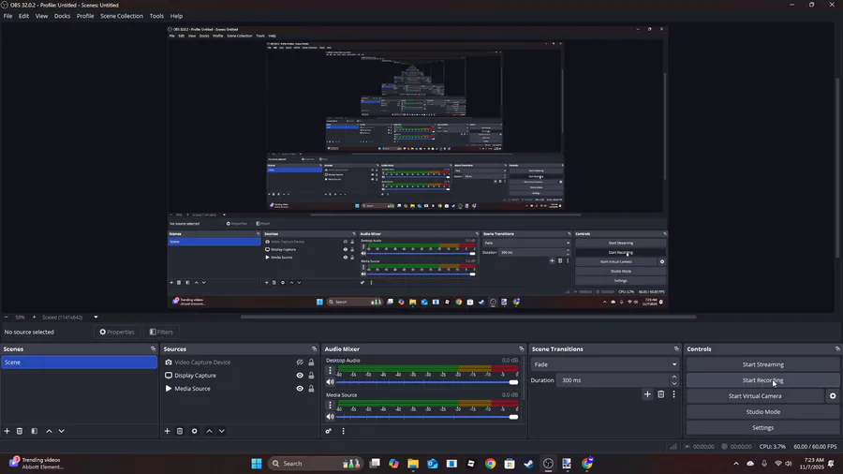Viewport: 843px width, 474px height.
Task: Zoom in preview with plus icon
Action: pyautogui.click(x=34, y=317)
